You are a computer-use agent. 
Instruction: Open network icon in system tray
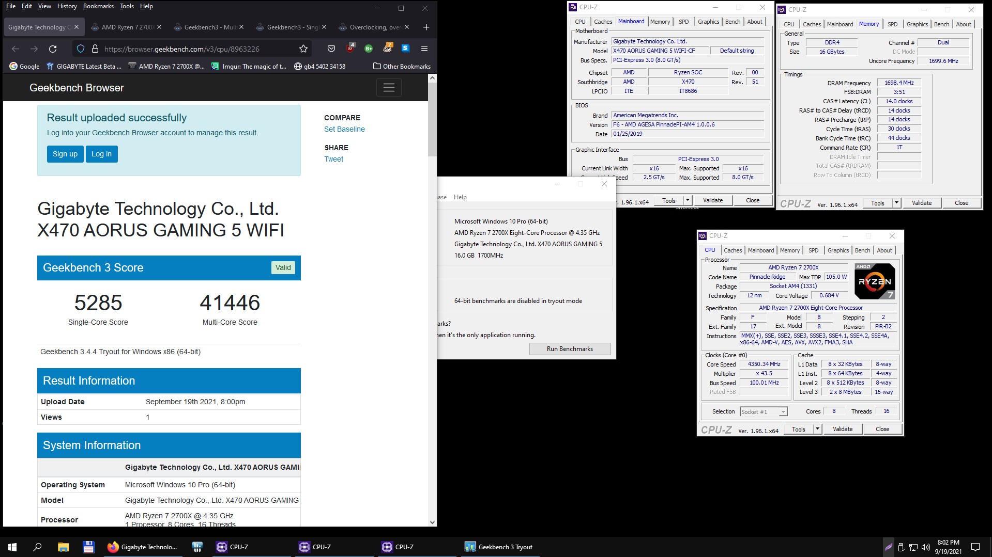(x=913, y=547)
